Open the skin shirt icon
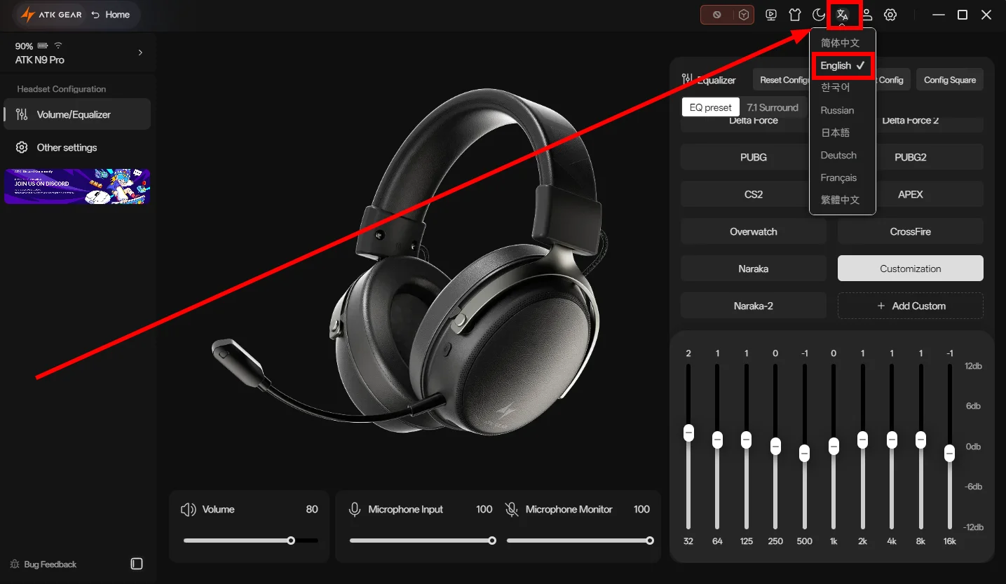This screenshot has width=1006, height=584. (794, 15)
